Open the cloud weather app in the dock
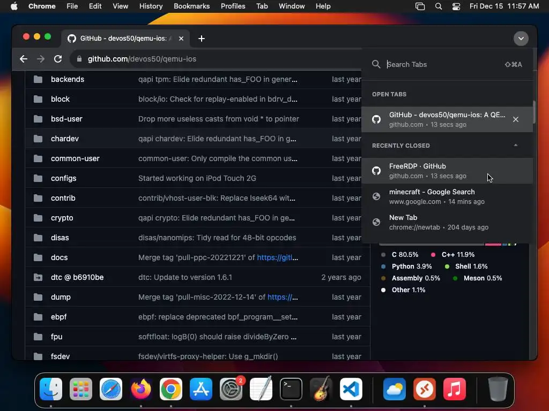549x411 pixels. pos(394,389)
